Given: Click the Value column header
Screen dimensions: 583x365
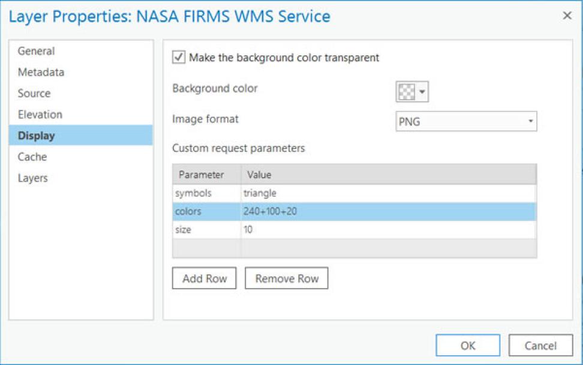Looking at the screenshot, I should click(389, 175).
